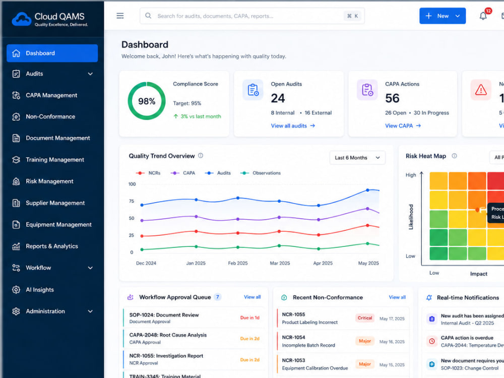The image size is (504, 378).
Task: Click the AI Insights sidebar icon
Action: tap(16, 290)
